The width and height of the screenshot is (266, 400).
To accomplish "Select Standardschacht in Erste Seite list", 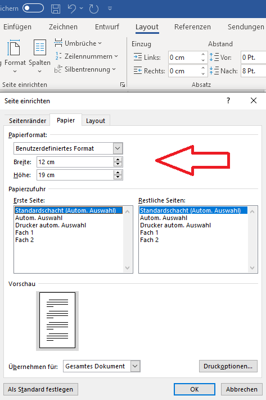I will point(69,210).
